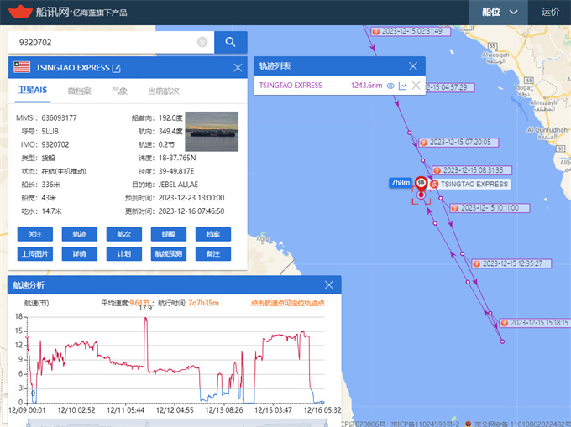571x427 pixels.
Task: Click the blue search magnifier button
Action: click(x=230, y=42)
